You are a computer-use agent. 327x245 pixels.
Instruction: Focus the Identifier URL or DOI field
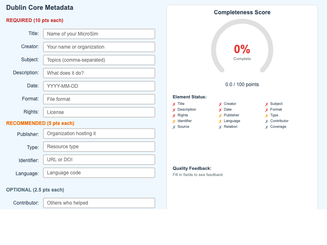(x=99, y=160)
